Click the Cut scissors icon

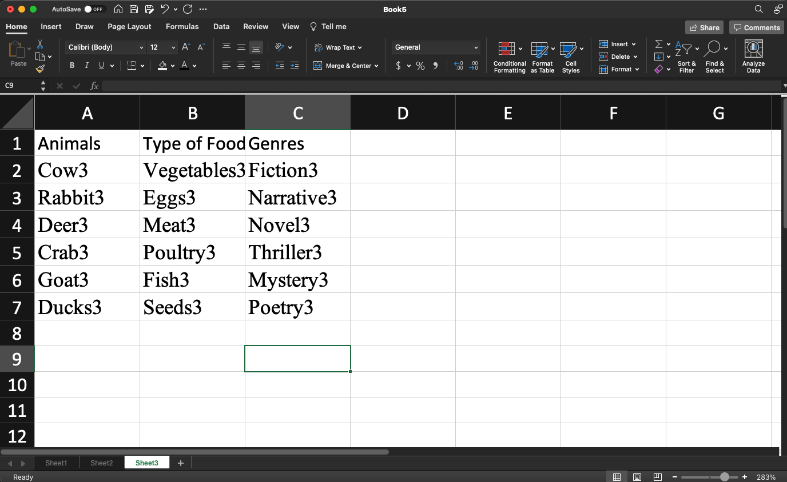(x=40, y=44)
